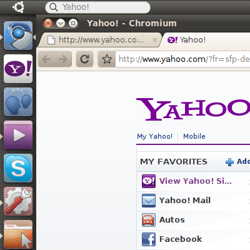
Task: Open the Ubuntu logo menu
Action: [x=18, y=7]
